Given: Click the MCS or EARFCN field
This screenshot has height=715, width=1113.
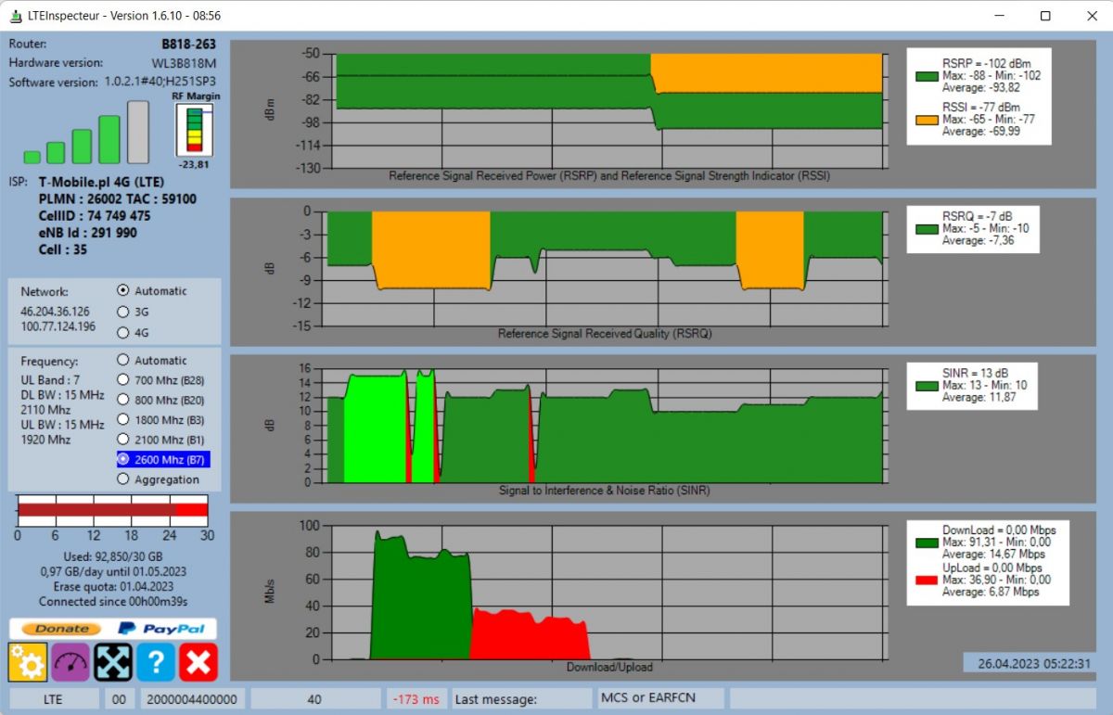Looking at the screenshot, I should [660, 698].
